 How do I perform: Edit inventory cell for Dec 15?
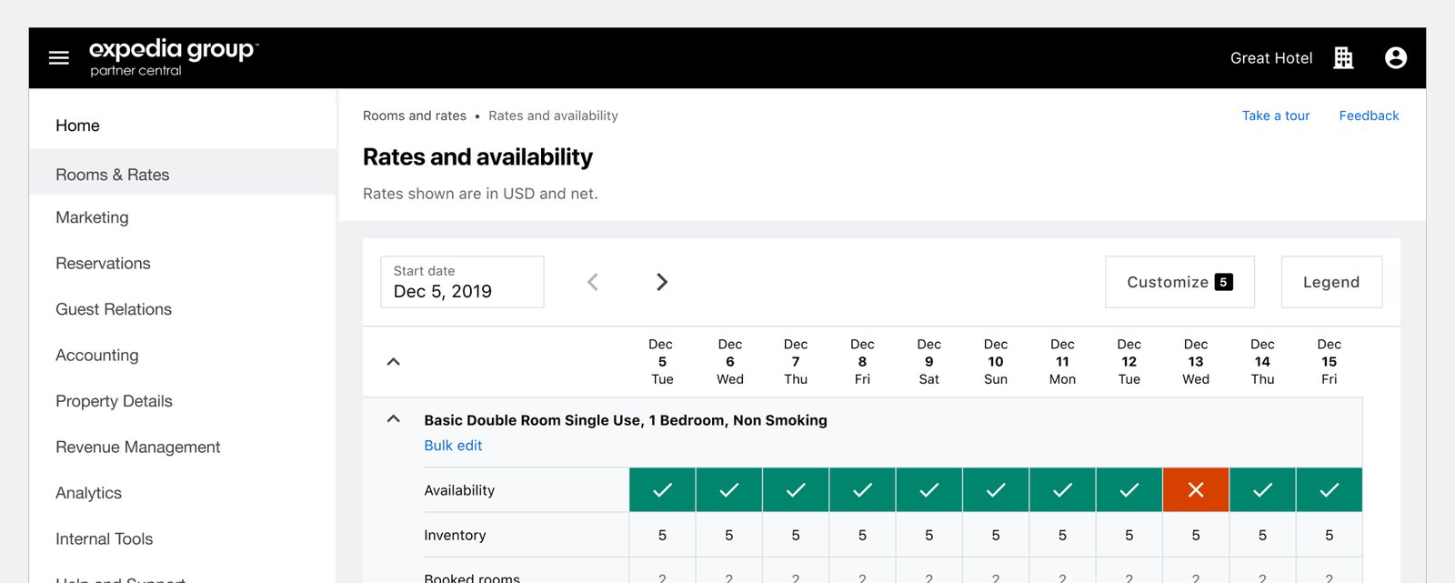point(1330,536)
